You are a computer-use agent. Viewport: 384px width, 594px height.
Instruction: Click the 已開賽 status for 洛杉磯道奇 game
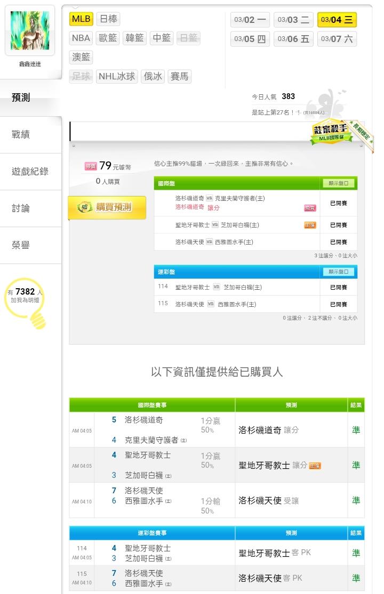click(x=339, y=204)
